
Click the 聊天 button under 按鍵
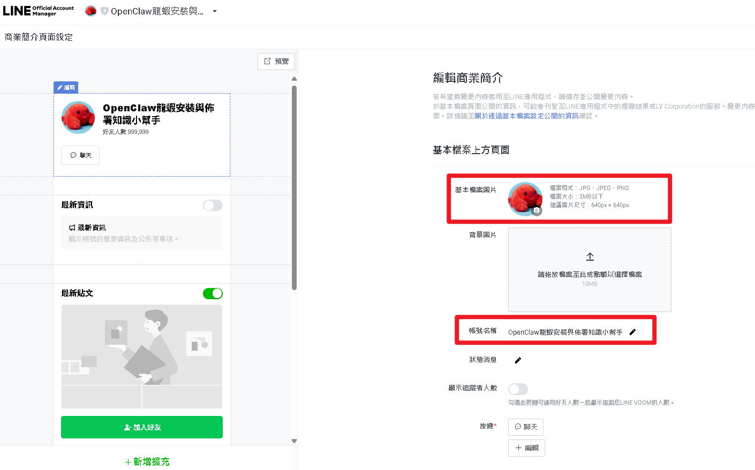(525, 427)
